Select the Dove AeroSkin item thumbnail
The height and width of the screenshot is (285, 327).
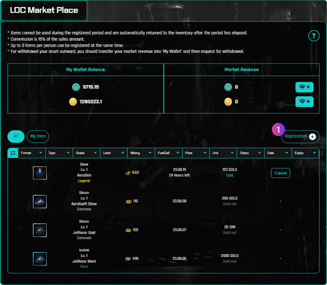[x=40, y=173]
